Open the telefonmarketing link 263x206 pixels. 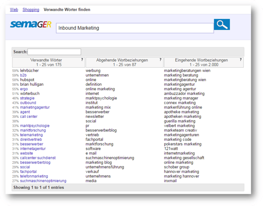34,176
